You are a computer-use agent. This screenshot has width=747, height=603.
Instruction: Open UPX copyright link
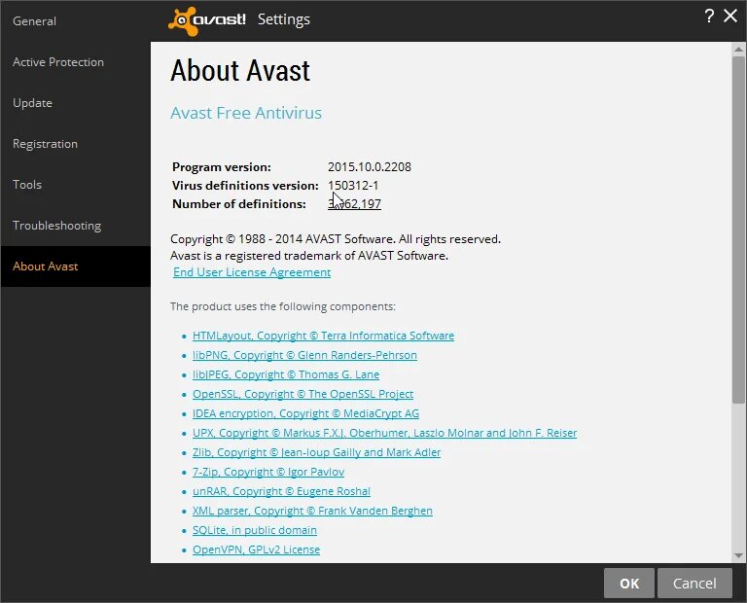[384, 433]
